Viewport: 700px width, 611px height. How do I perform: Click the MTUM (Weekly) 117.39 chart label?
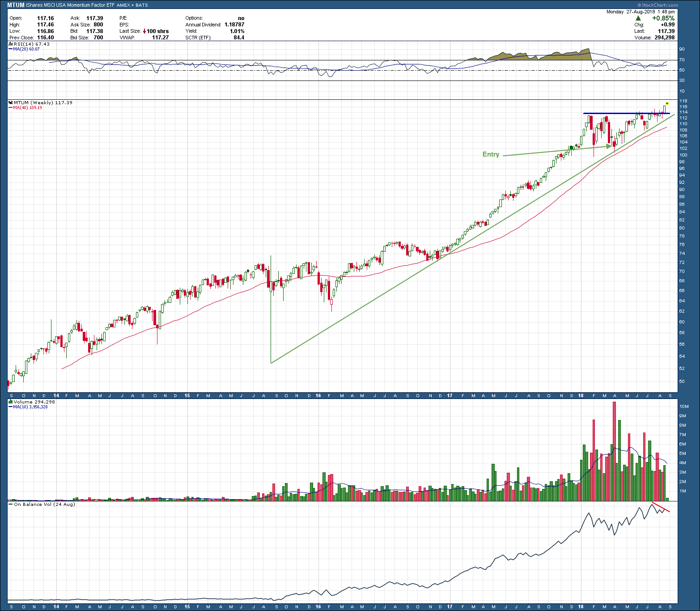(x=43, y=102)
